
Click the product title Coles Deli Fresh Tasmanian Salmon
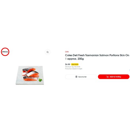point(97,57)
